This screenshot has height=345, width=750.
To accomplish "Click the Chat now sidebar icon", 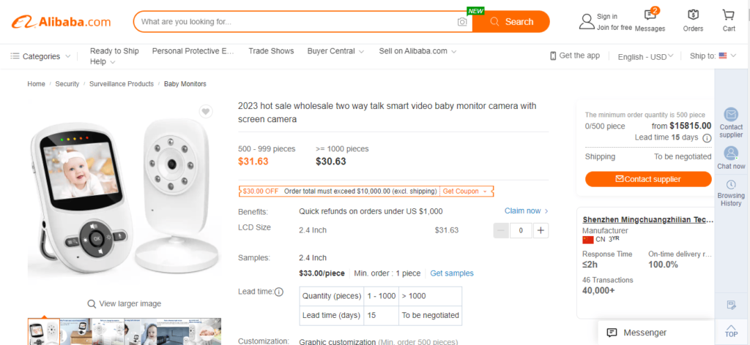I will [731, 153].
